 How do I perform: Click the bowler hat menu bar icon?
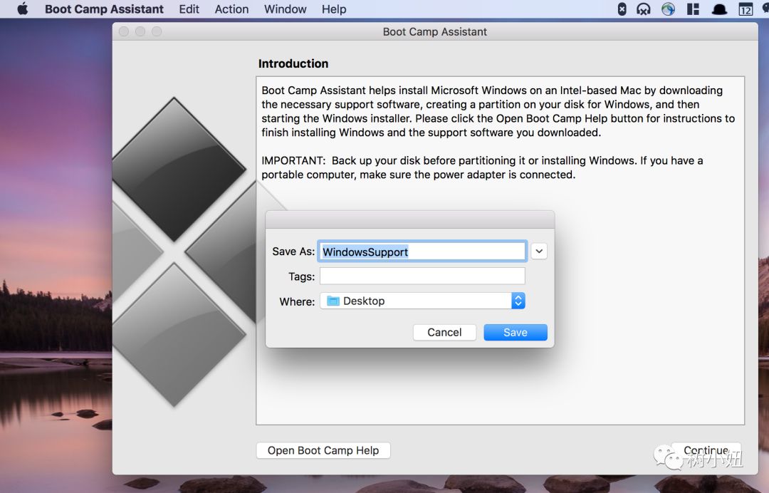tap(719, 9)
